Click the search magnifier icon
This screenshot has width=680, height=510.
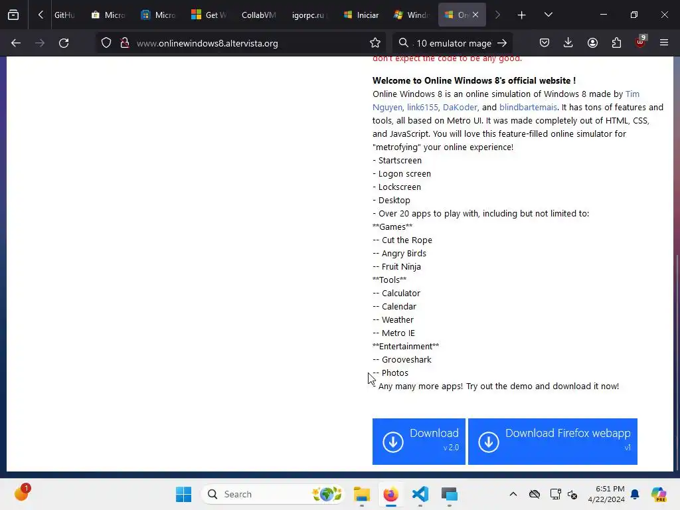(x=403, y=43)
